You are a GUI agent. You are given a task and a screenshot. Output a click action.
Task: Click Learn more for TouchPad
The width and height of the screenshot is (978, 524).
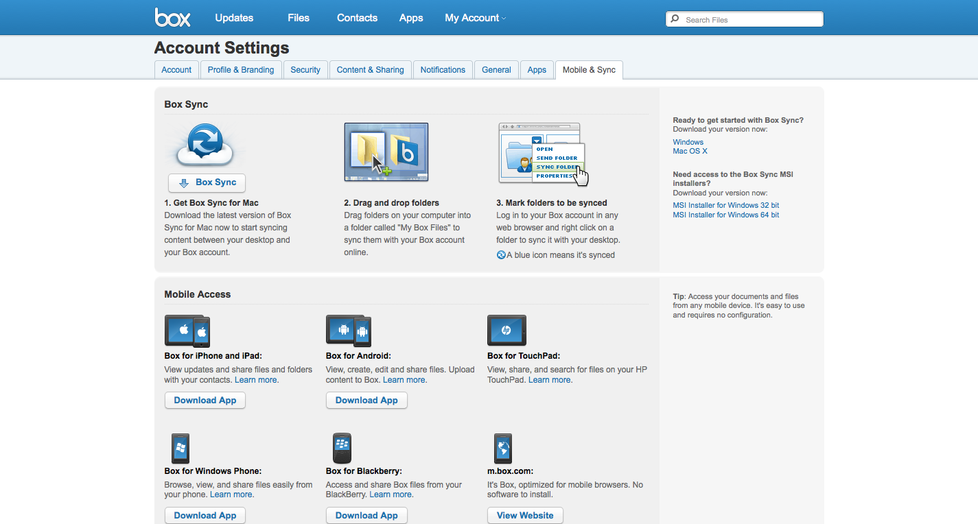coord(550,380)
